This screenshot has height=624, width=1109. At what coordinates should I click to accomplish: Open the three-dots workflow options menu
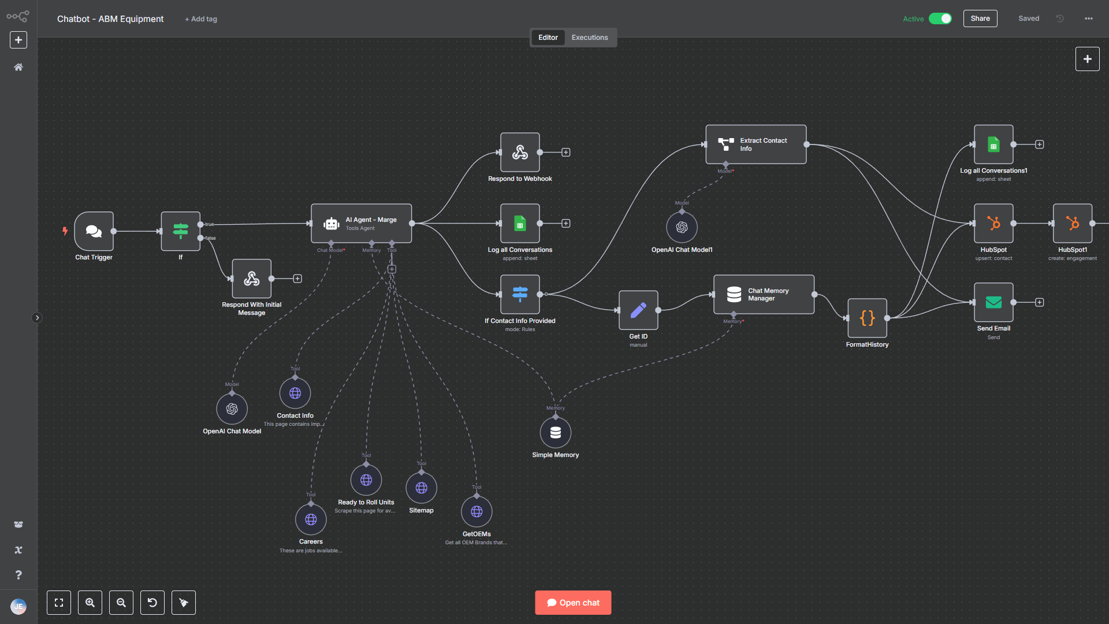[1088, 18]
